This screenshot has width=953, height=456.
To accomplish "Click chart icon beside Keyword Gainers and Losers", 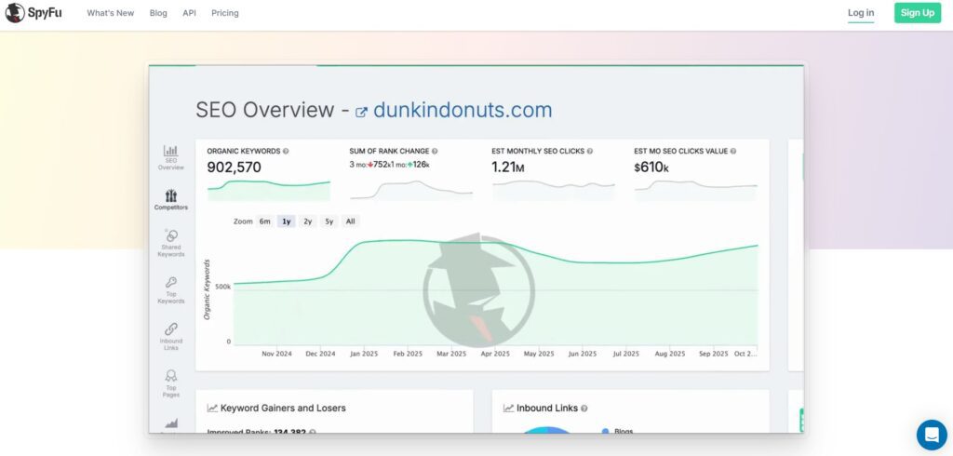I will click(213, 408).
